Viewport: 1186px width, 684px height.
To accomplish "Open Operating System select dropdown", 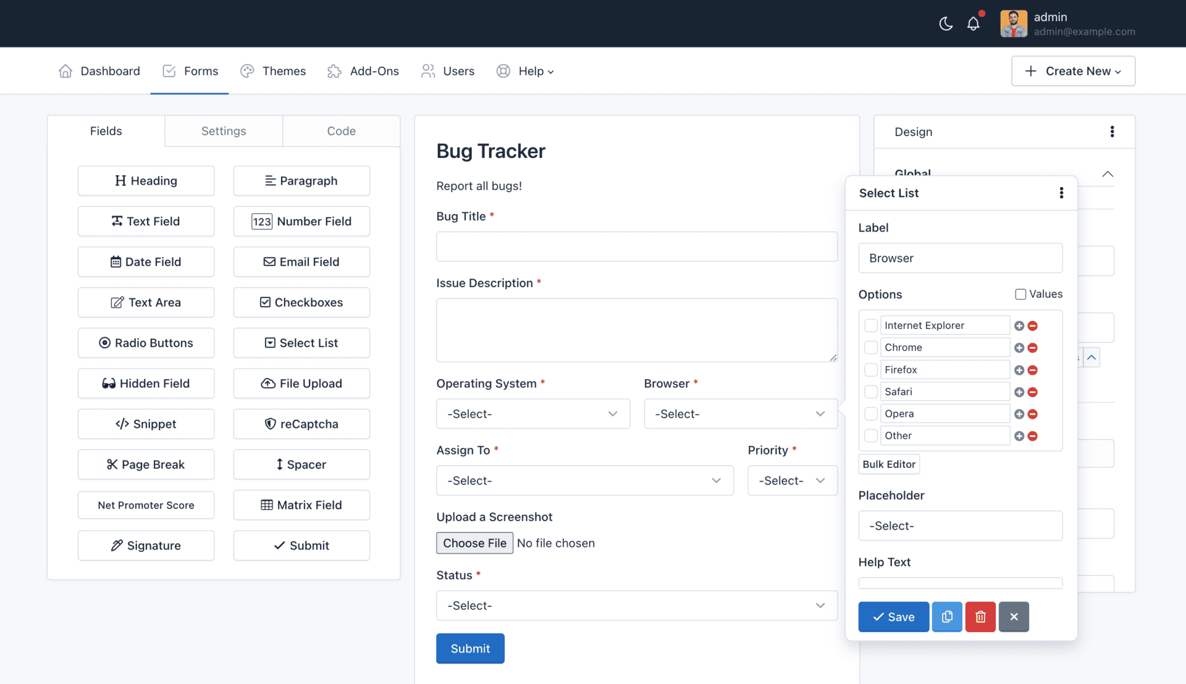I will pyautogui.click(x=532, y=414).
